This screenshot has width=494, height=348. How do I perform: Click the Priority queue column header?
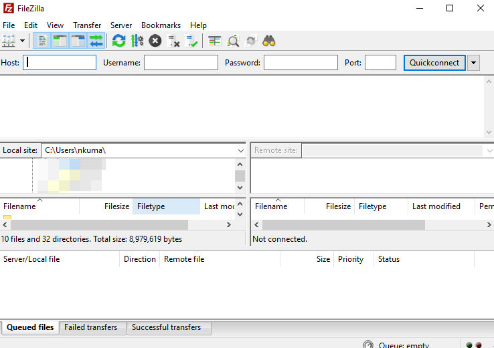click(354, 259)
